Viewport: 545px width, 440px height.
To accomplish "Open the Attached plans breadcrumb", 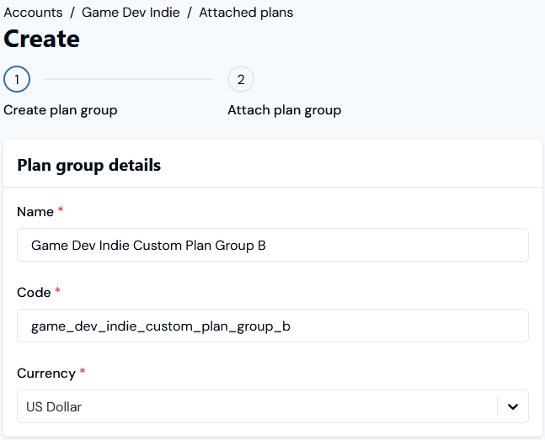I will (246, 13).
